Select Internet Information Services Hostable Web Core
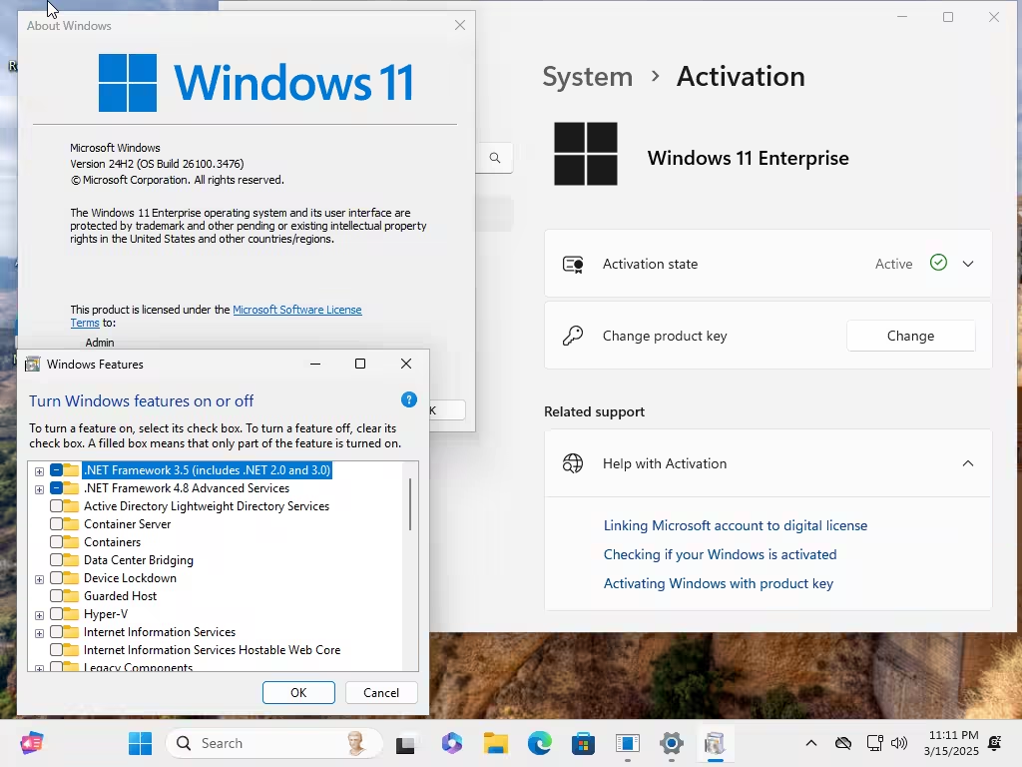The height and width of the screenshot is (767, 1022). click(x=212, y=649)
